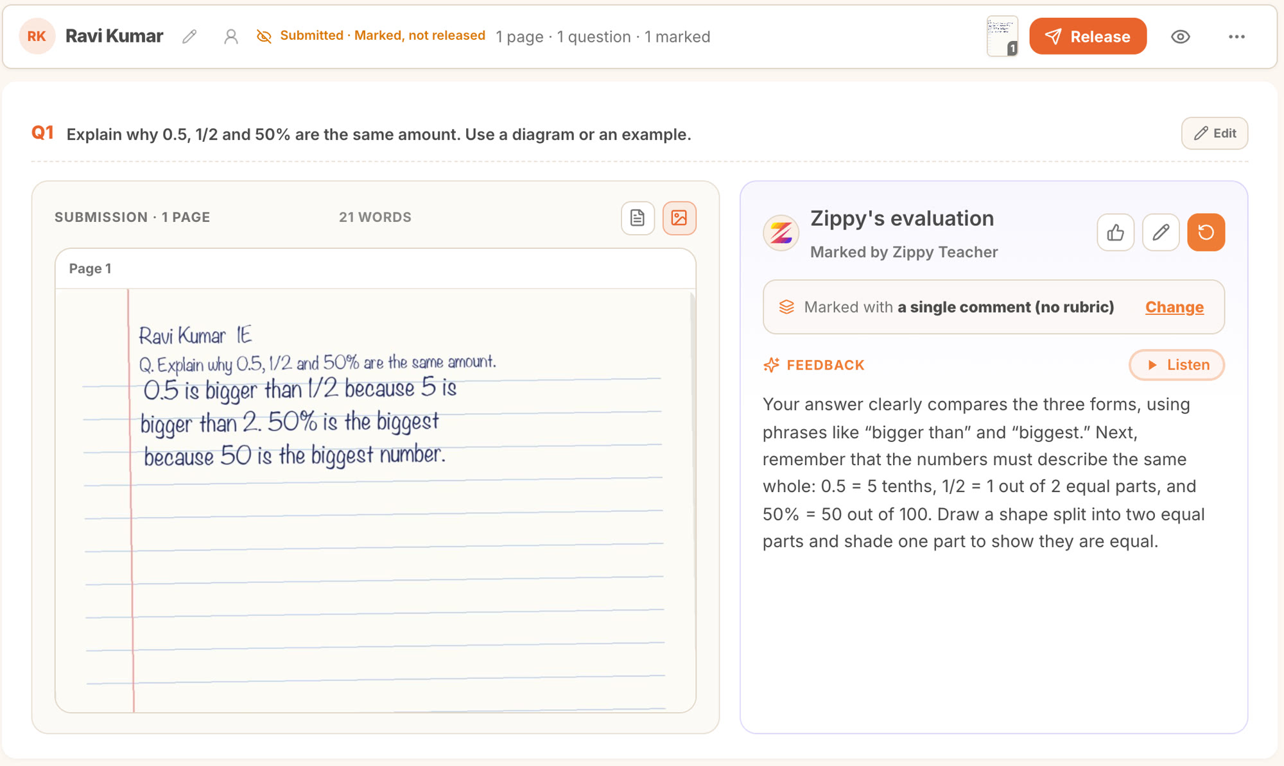Click the crossed-eye not released icon

click(264, 37)
